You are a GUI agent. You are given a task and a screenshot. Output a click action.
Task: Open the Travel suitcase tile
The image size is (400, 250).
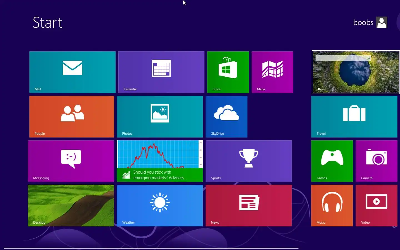[x=354, y=117]
